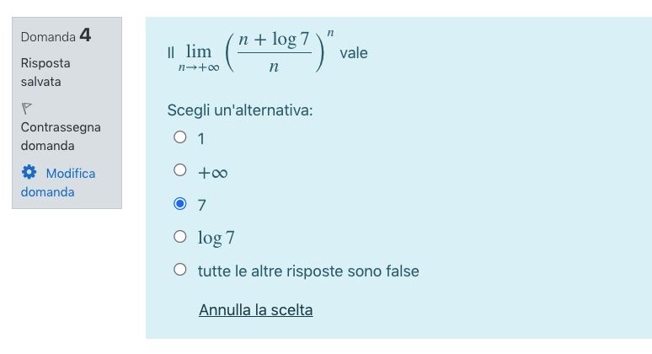This screenshot has width=652, height=354.
Task: Click 'tutte le altre risposte sono false' text
Action: pos(308,271)
